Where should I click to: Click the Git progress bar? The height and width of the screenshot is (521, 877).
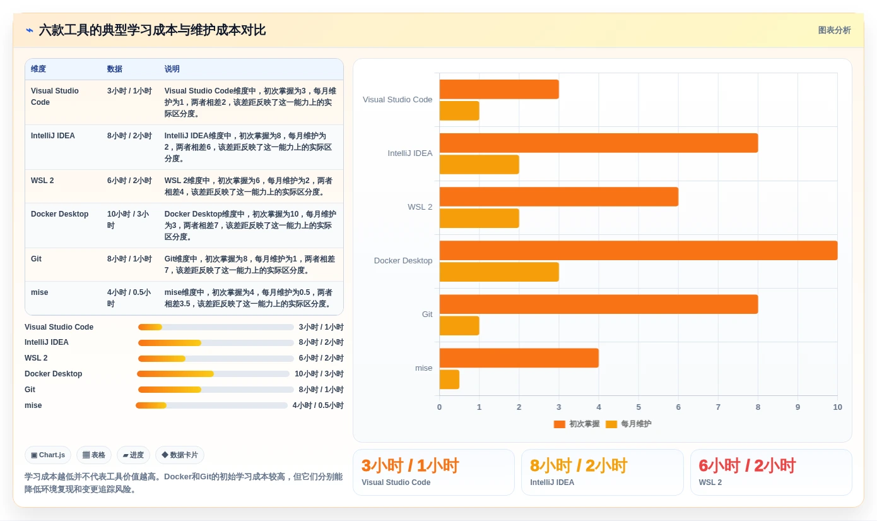pos(216,390)
